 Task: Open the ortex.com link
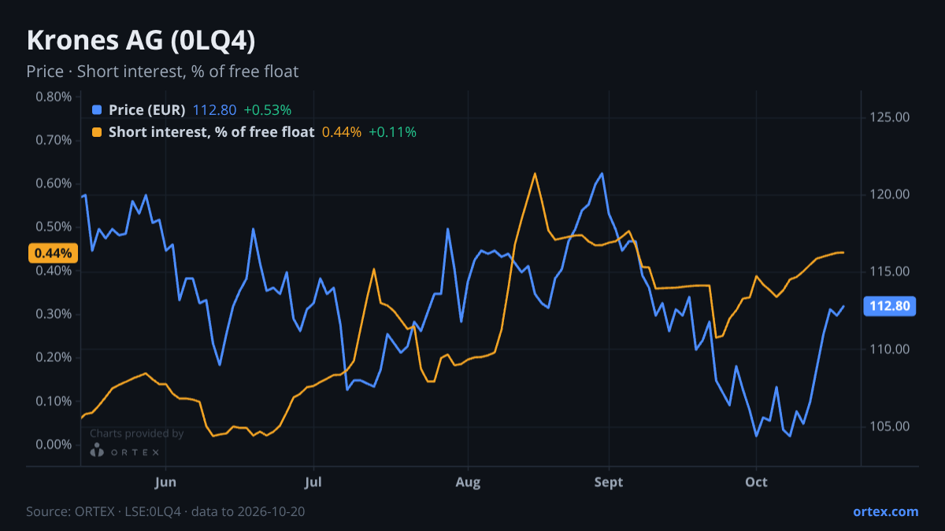pos(886,511)
